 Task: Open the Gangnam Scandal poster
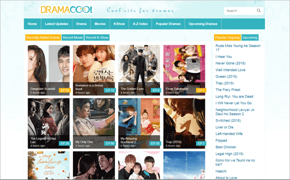point(49,70)
